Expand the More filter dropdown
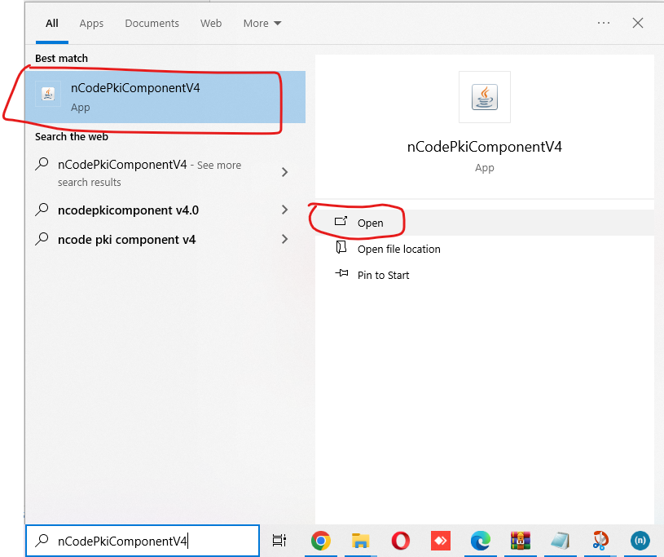This screenshot has height=557, width=664. click(262, 24)
